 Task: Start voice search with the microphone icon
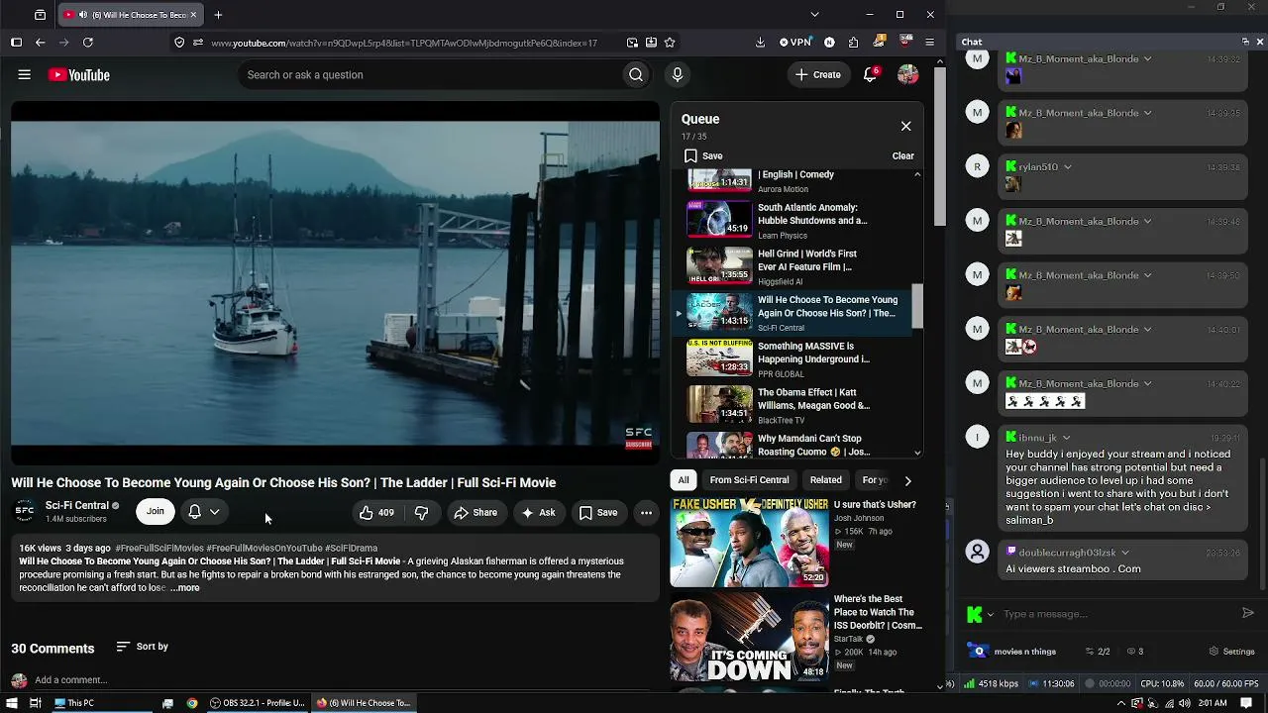678,74
